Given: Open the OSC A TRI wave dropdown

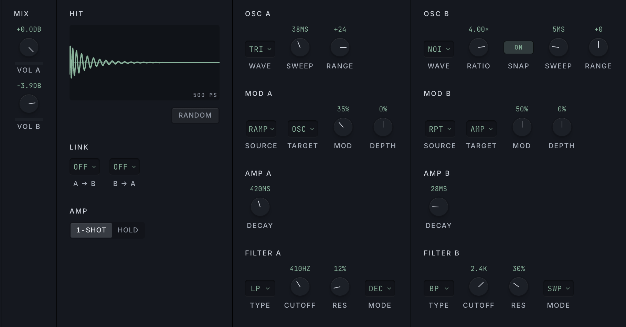Looking at the screenshot, I should (x=260, y=49).
